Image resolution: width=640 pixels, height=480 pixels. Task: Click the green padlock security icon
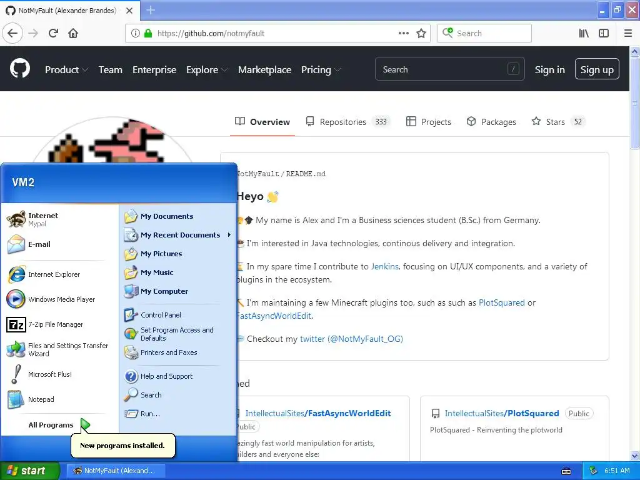coord(148,33)
